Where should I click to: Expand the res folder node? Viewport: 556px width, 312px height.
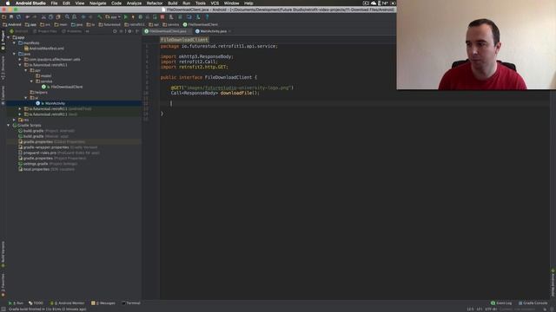(14, 120)
